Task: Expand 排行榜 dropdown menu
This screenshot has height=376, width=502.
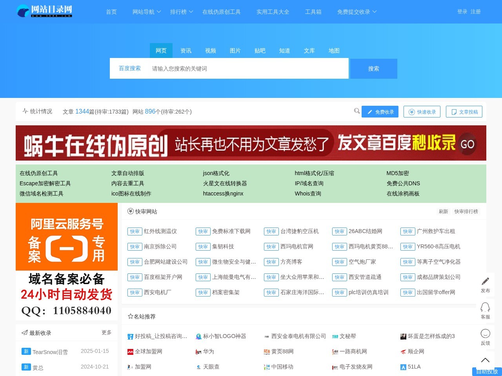Action: tap(182, 12)
